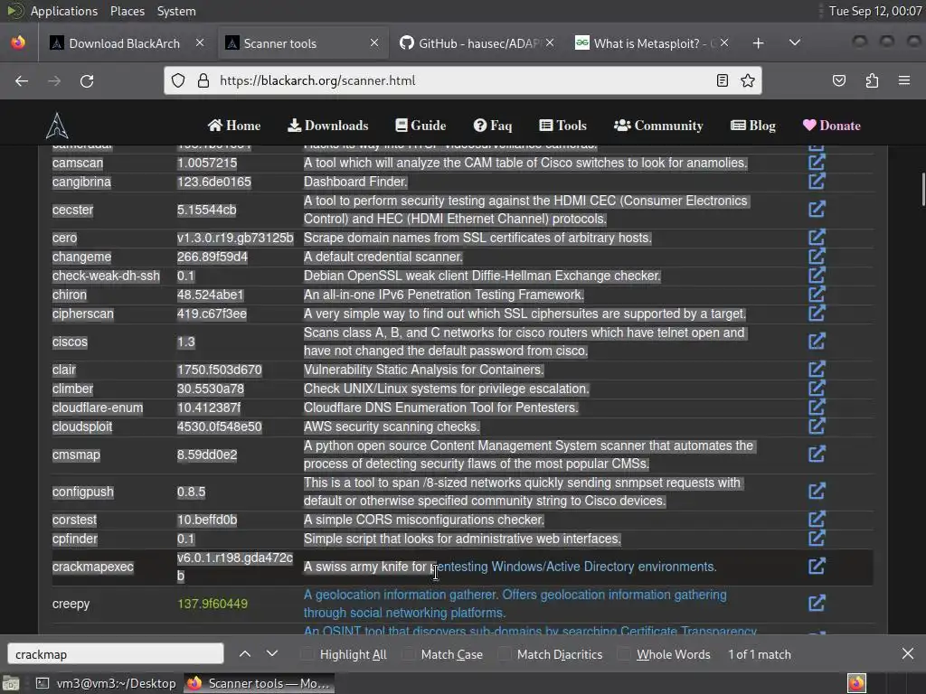Image resolution: width=926 pixels, height=694 pixels.
Task: Open the Applications menu
Action: point(64,11)
